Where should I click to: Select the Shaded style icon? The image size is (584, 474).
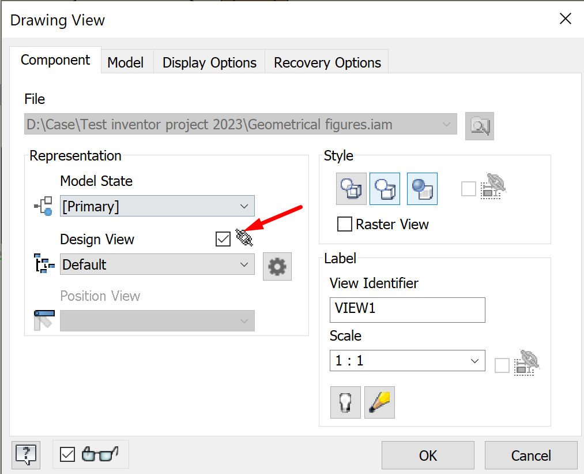pyautogui.click(x=422, y=189)
